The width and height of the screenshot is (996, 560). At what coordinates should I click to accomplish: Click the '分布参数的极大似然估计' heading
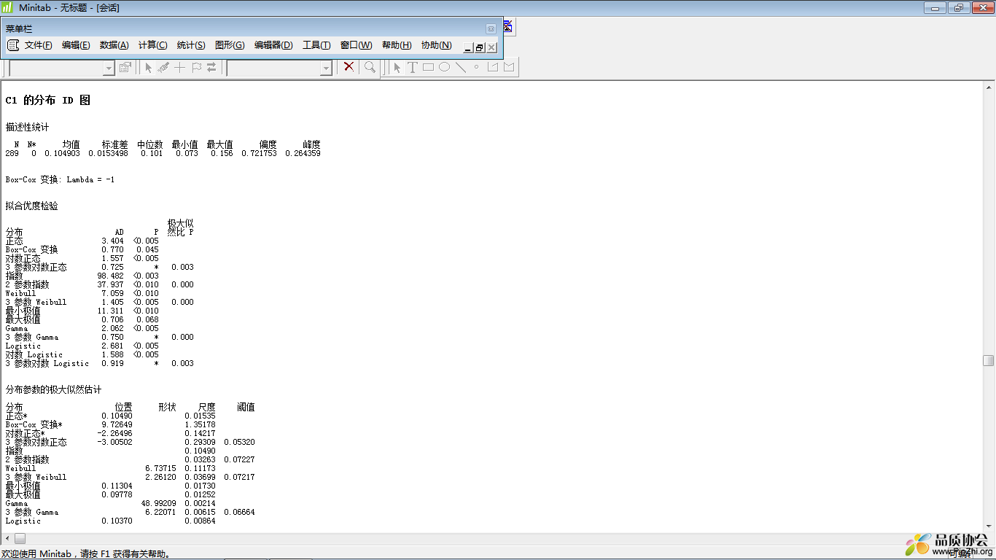54,389
